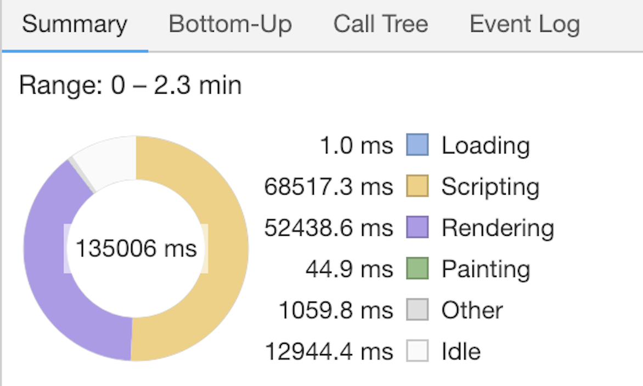Open the Bottom-Up tab
Image resolution: width=643 pixels, height=386 pixels.
pos(230,25)
